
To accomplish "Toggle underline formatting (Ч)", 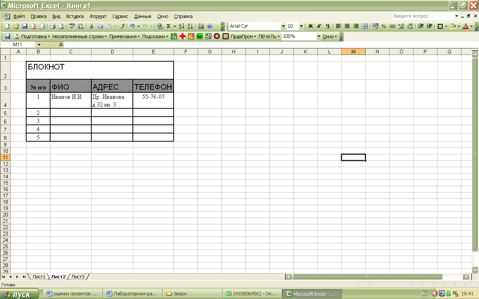I will coord(328,26).
